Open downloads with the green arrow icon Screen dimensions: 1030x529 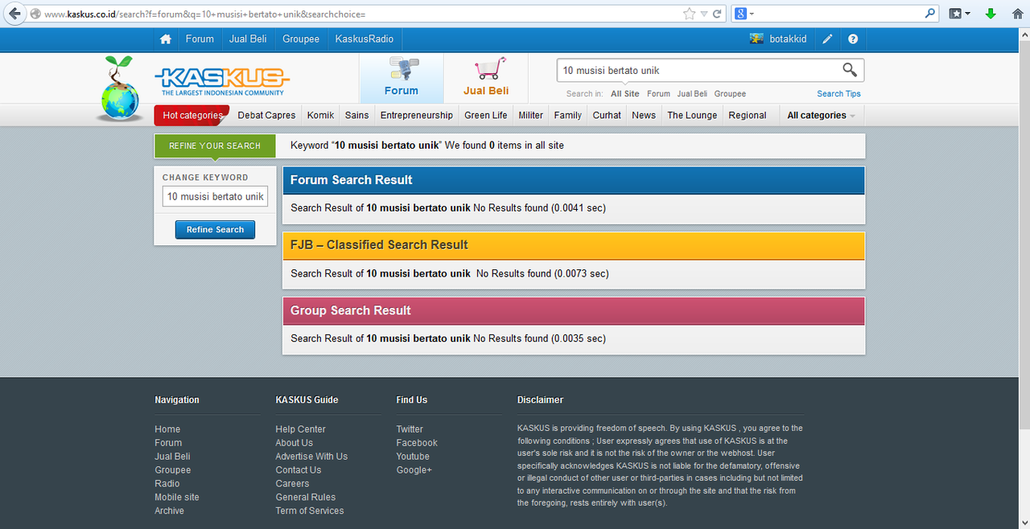pos(991,14)
